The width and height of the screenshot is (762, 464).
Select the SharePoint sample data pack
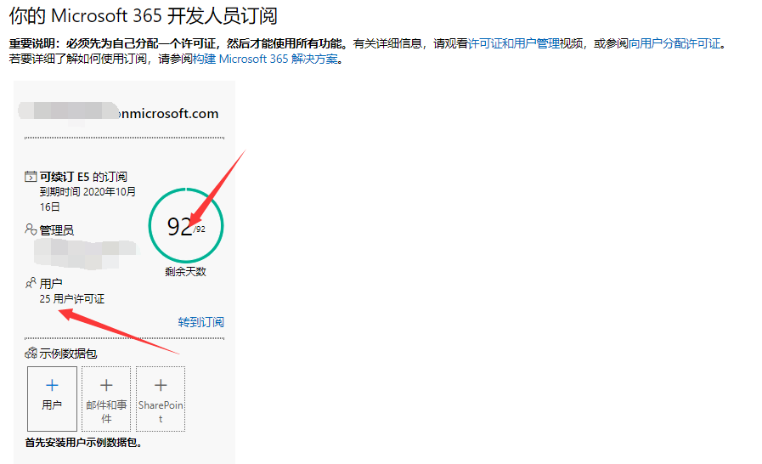[161, 399]
